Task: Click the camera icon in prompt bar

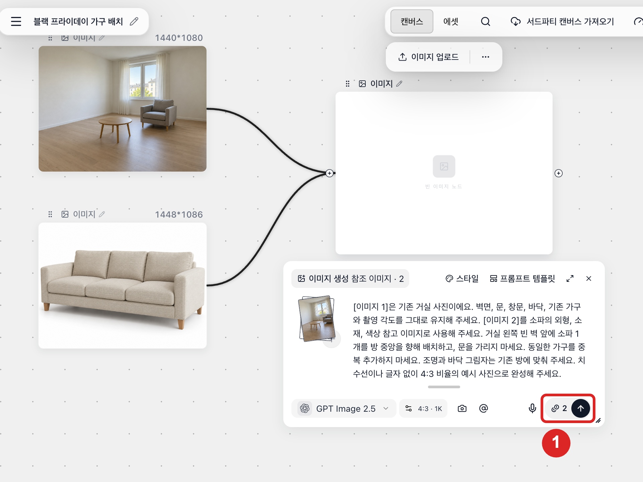Action: click(462, 408)
